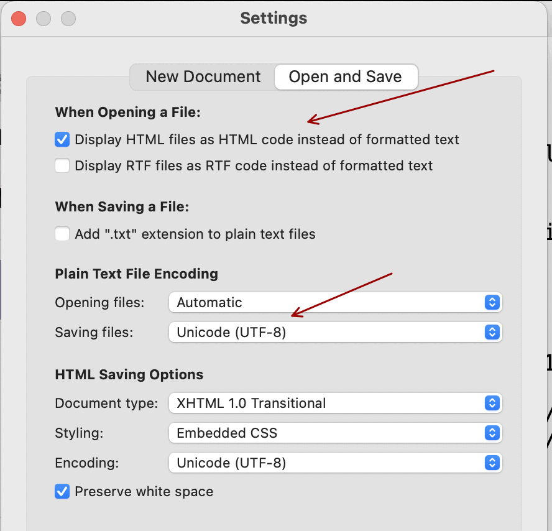Image resolution: width=552 pixels, height=531 pixels.
Task: Click the stepper arrows icon beside Automatic
Action: click(x=492, y=302)
